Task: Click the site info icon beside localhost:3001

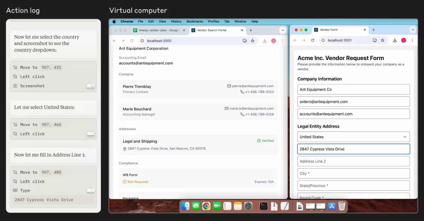Action: click(x=323, y=40)
